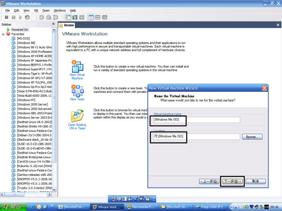The height and width of the screenshot is (211, 282).
Task: Click the grey full screen toolbar icon
Action: pos(82,17)
